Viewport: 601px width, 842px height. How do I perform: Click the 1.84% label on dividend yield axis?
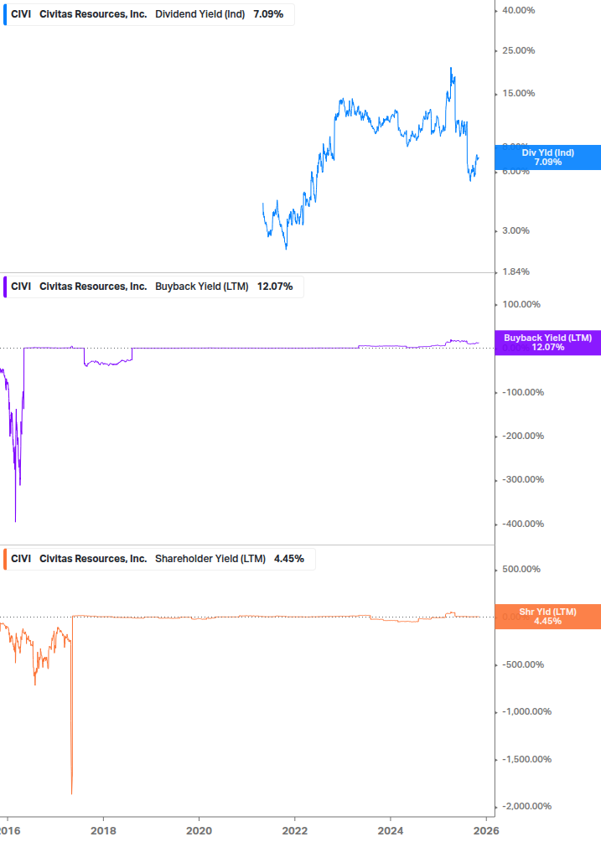[x=516, y=271]
